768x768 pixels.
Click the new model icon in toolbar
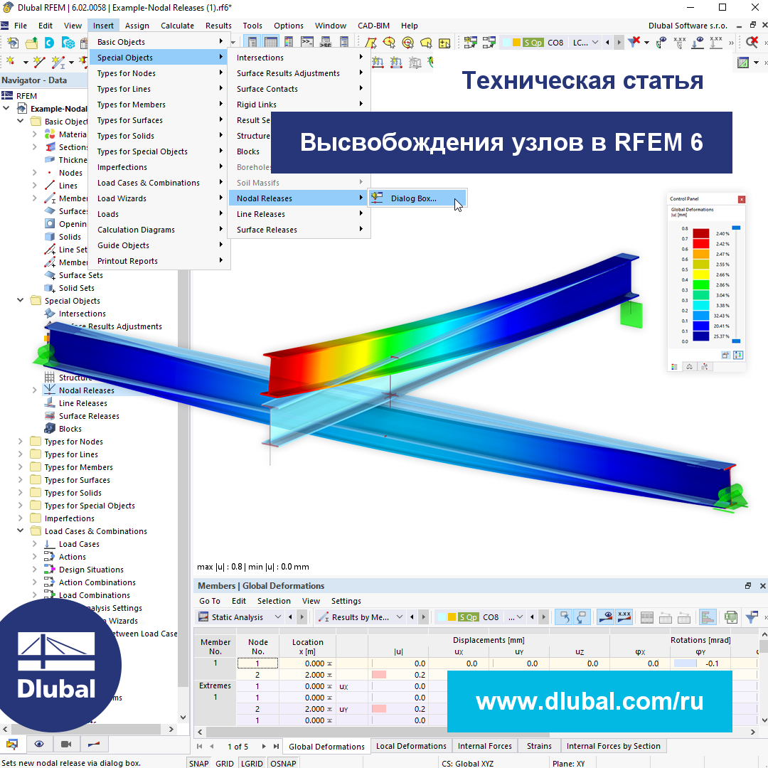(x=13, y=43)
